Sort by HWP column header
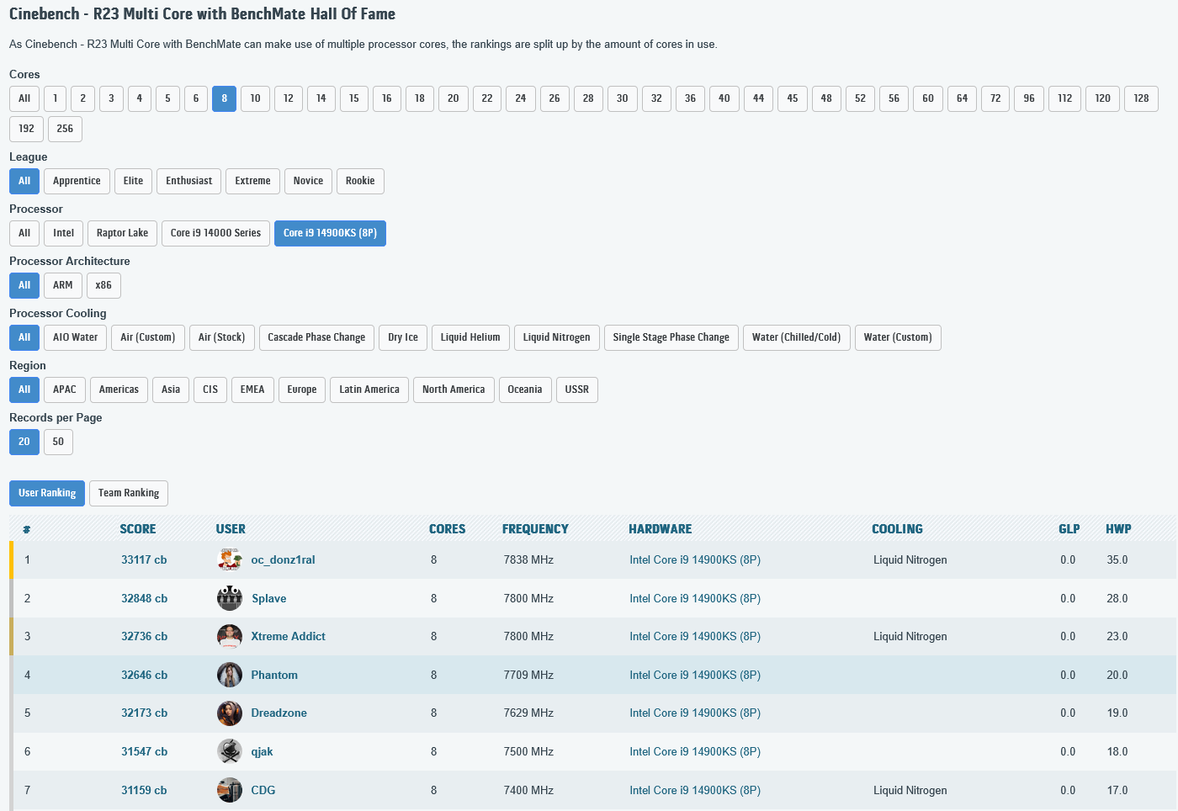1178x811 pixels. pyautogui.click(x=1118, y=529)
